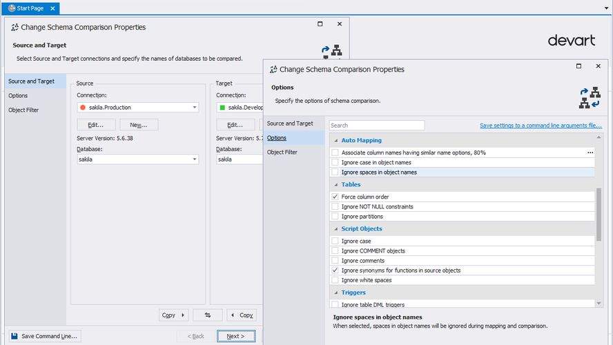Click the scroll down arrow in the options list
Viewport: 613px width, 345px height.
pos(598,303)
